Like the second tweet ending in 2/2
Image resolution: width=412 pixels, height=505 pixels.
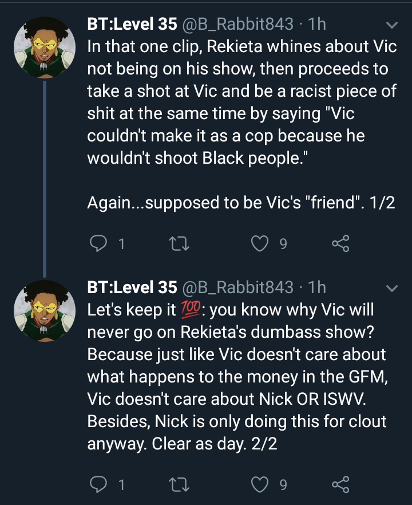[x=259, y=484]
